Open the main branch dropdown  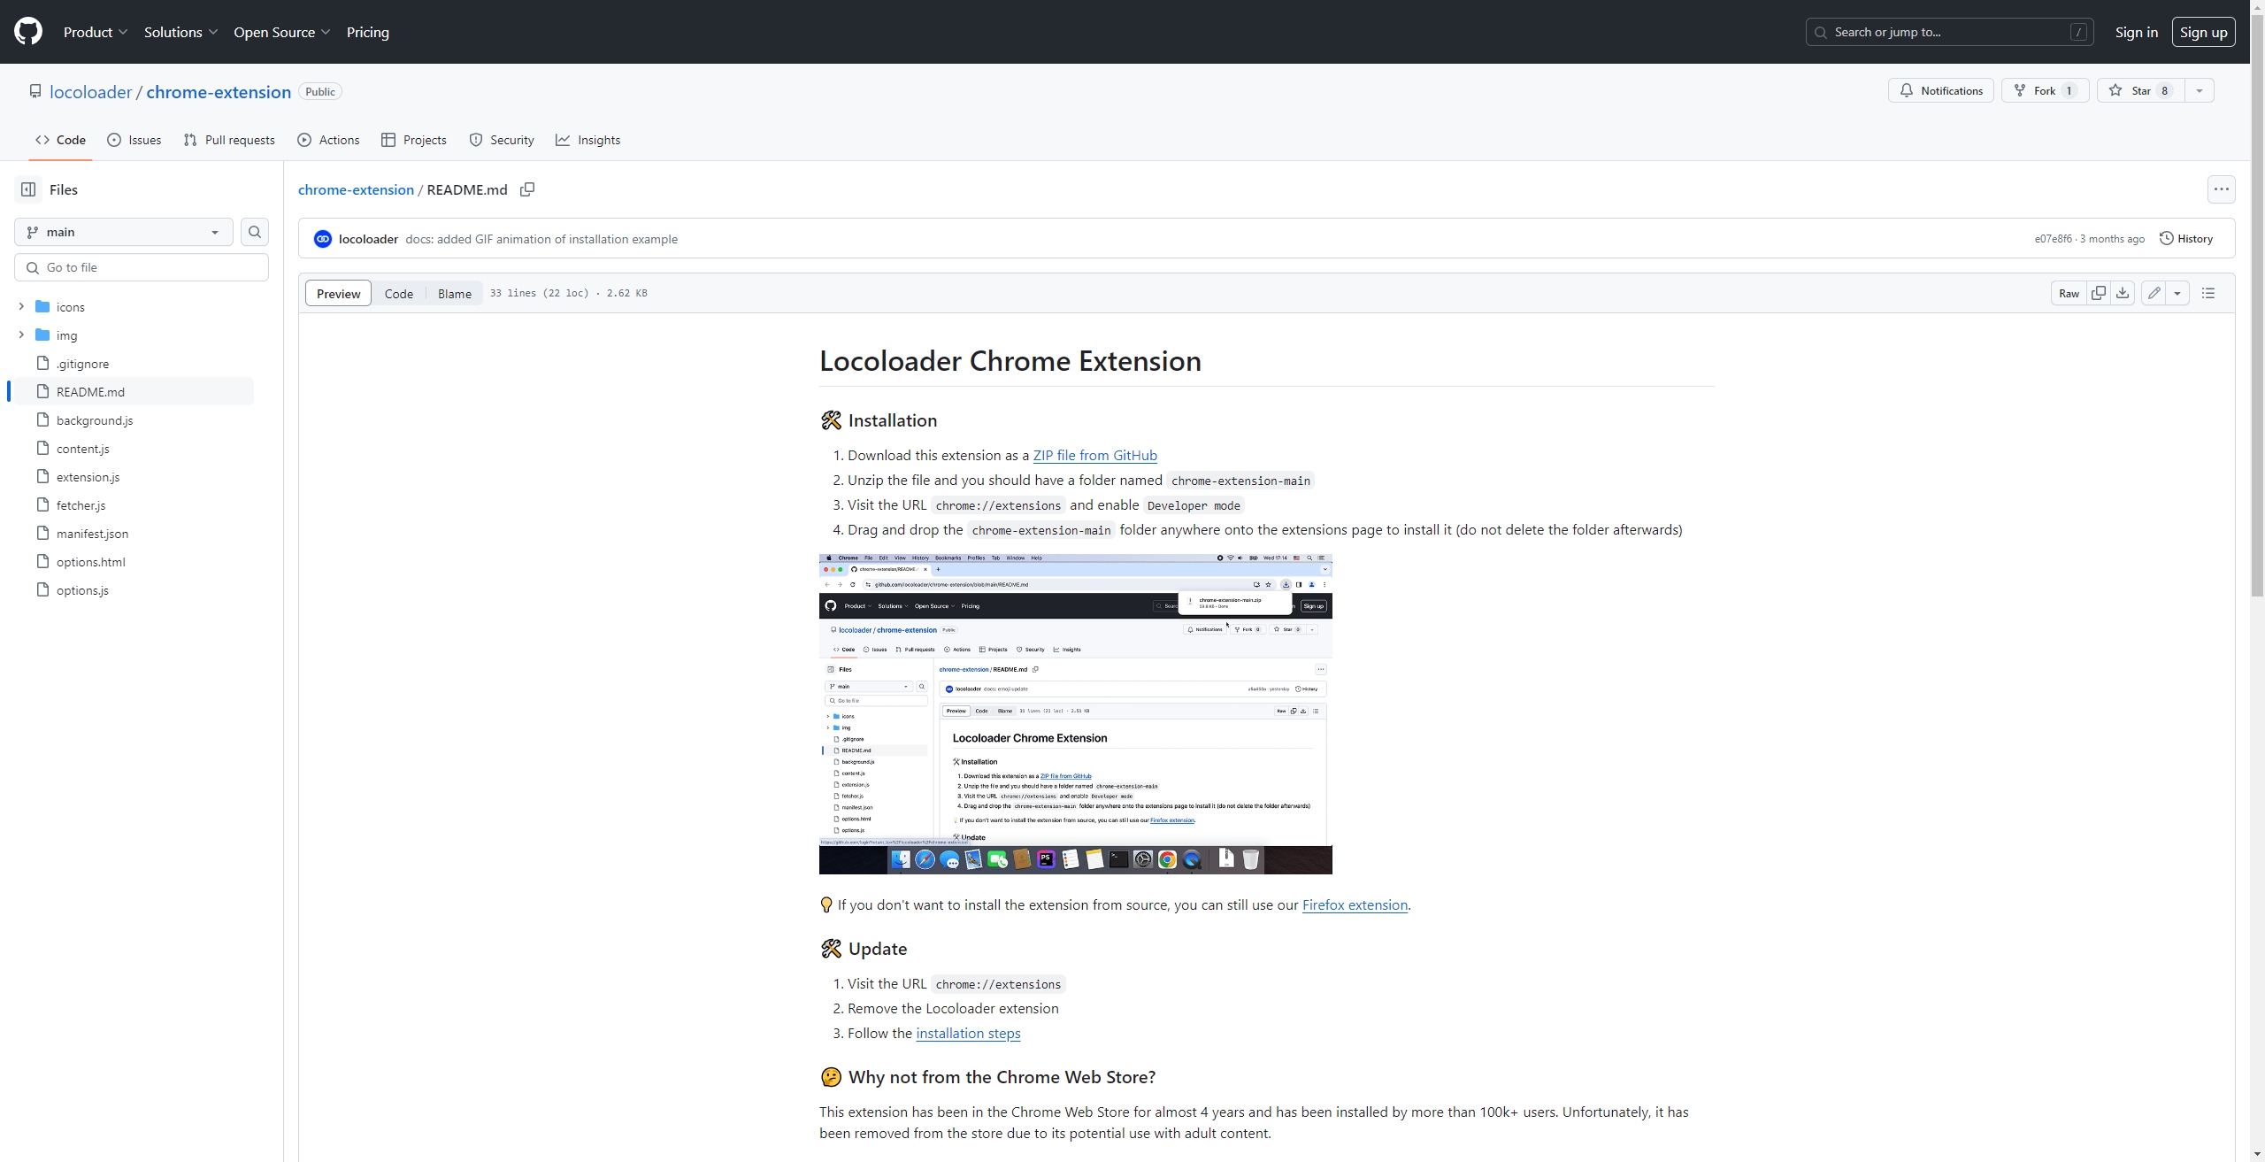click(123, 232)
